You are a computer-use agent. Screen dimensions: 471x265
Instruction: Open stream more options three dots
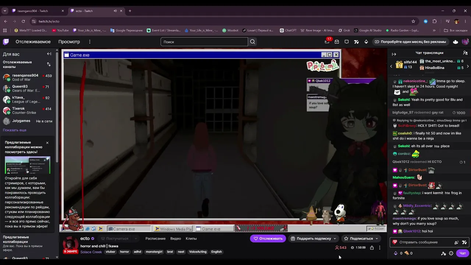(380, 248)
